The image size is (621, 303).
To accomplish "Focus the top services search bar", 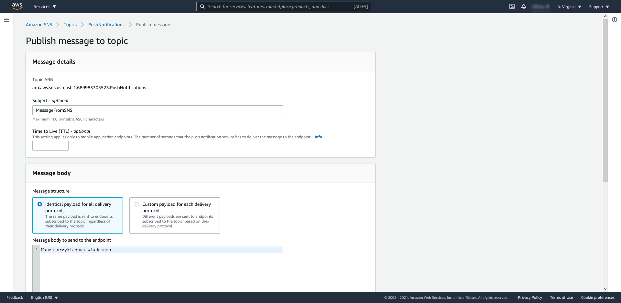I will point(283,6).
